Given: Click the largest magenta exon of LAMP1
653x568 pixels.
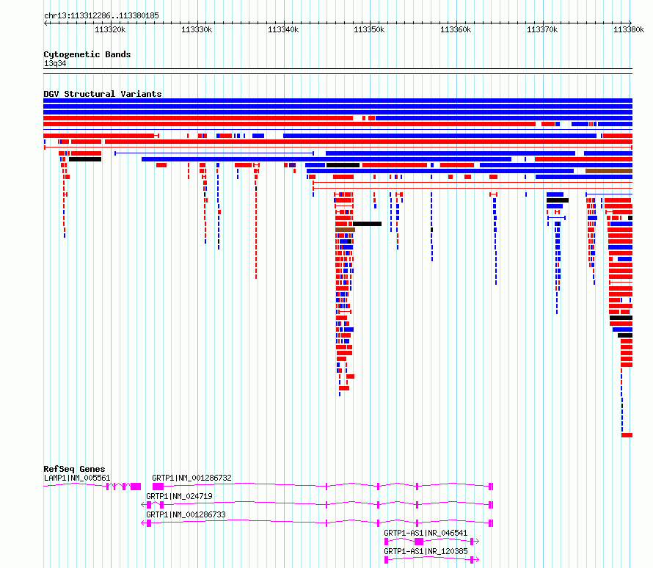Looking at the screenshot, I should 136,487.
